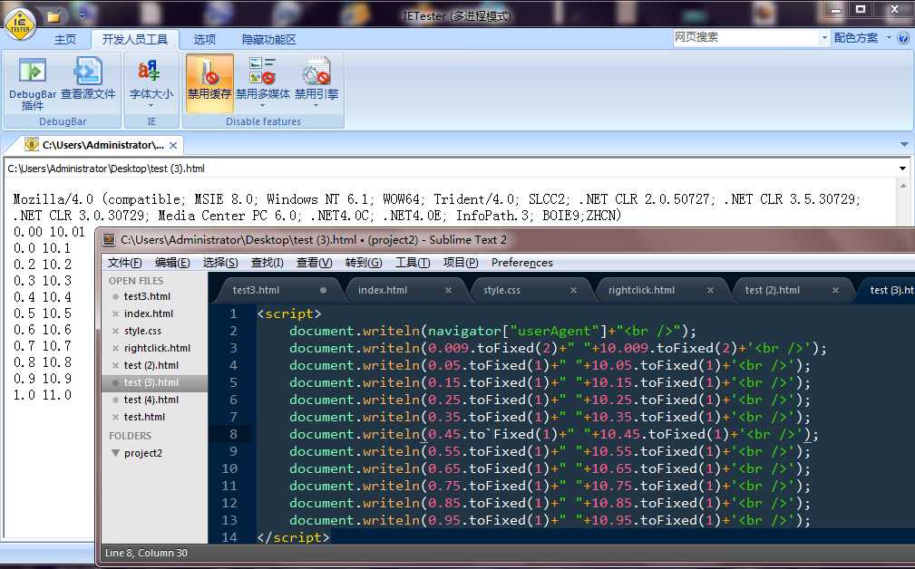Viewport: 915px width, 569px height.
Task: Toggle the disable cache button
Action: [x=209, y=83]
